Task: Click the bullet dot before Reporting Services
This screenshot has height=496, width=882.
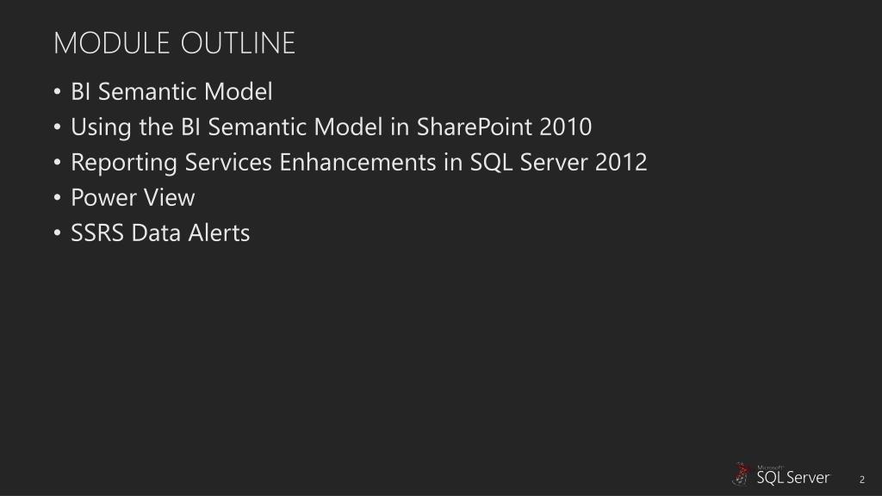Action: [x=58, y=163]
